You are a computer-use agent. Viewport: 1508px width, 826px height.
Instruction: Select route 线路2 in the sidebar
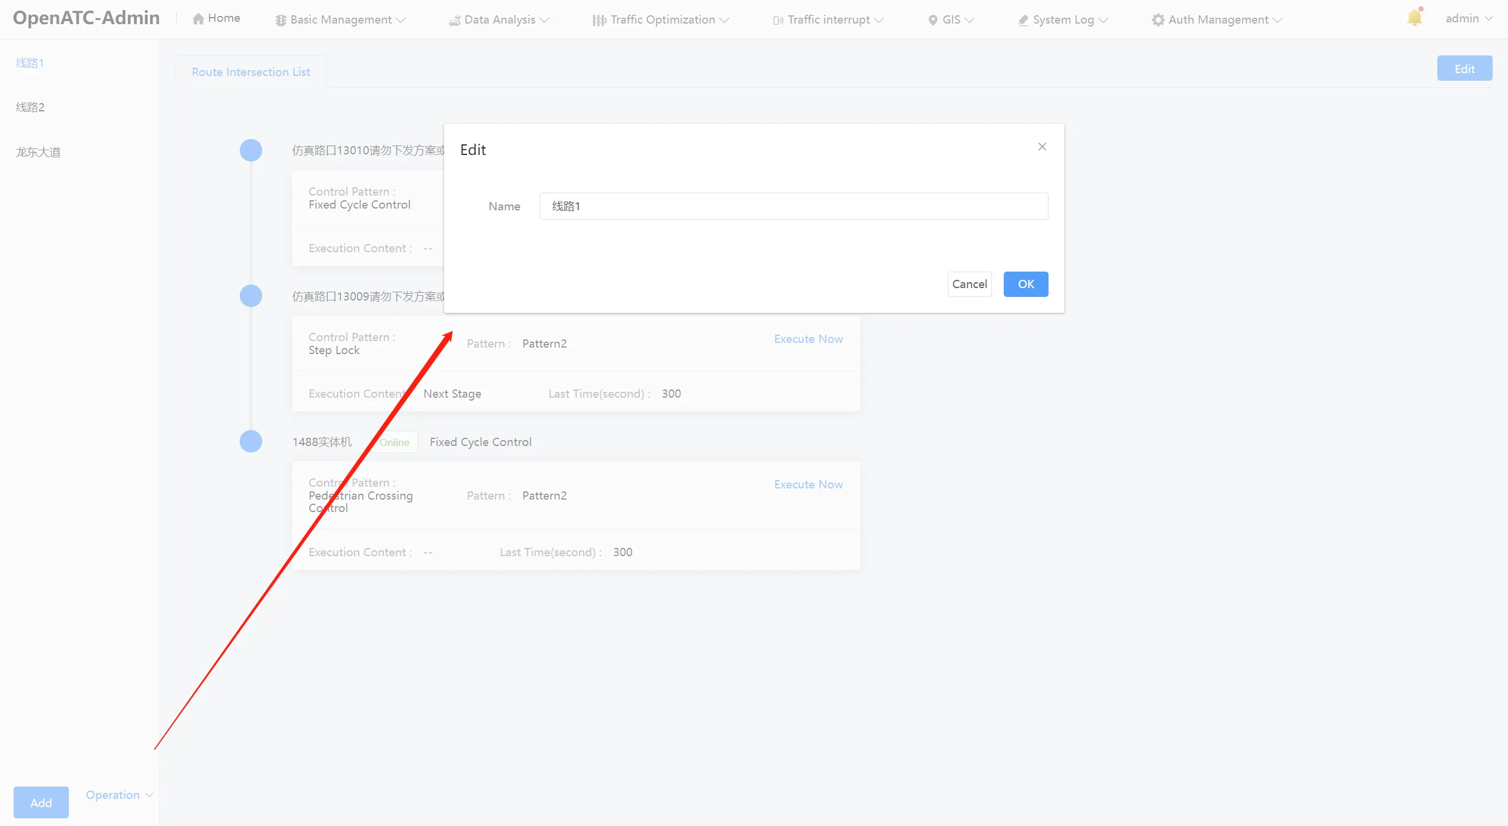30,107
